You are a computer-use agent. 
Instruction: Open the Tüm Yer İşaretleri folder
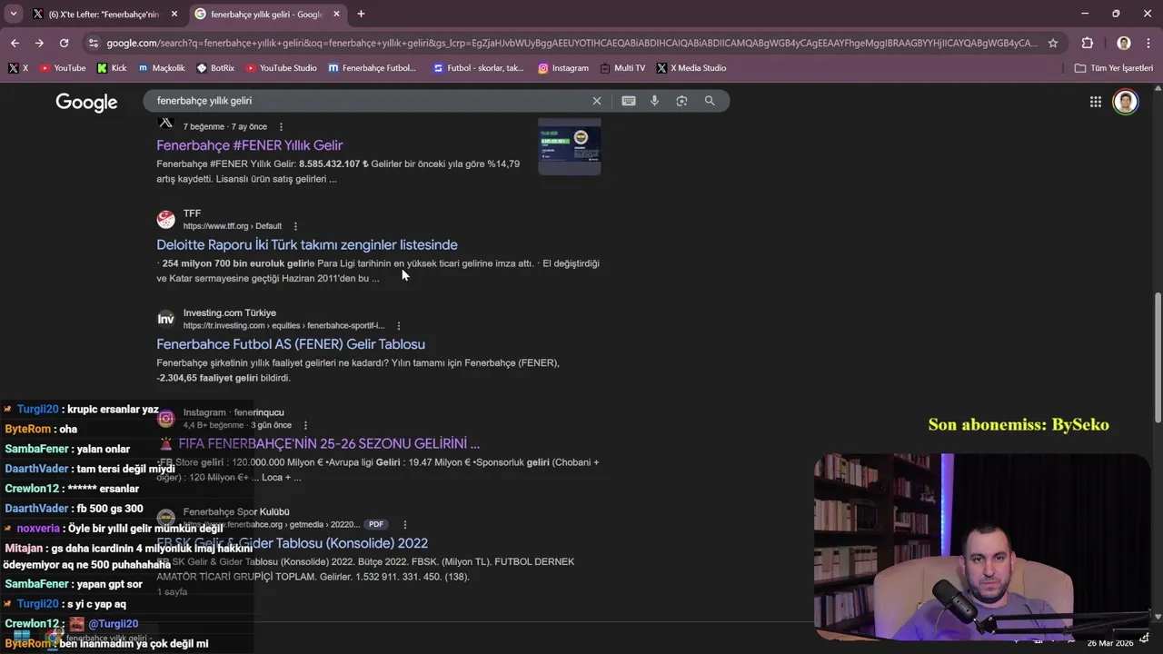coord(1114,68)
